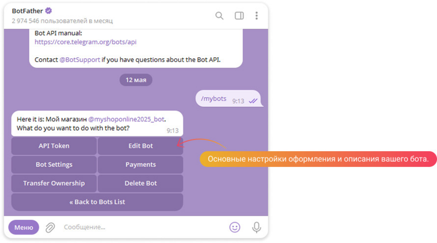437x243 pixels.
Task: Click the /mybots command in sent message
Action: pyautogui.click(x=214, y=99)
